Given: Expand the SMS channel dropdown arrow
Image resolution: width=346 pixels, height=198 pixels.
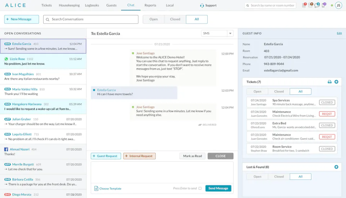Looking at the screenshot, I should [x=230, y=33].
